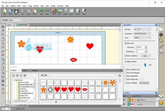
Task: Open the Layers stack panel icon
Action: [161, 97]
